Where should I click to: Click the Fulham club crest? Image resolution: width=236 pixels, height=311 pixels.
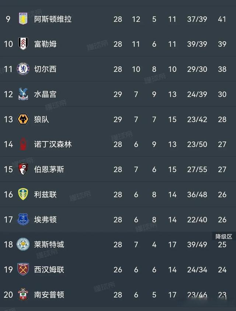click(23, 44)
